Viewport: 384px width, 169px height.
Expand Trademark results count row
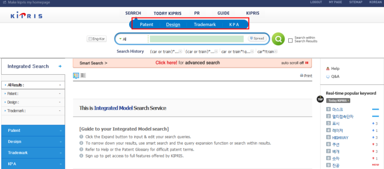coord(33,111)
